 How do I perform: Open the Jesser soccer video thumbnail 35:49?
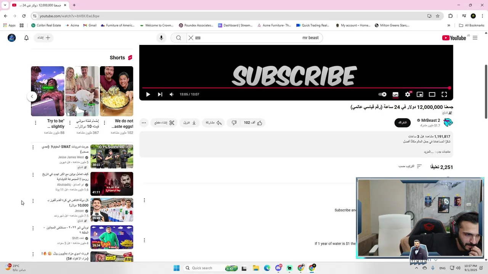pos(112,210)
